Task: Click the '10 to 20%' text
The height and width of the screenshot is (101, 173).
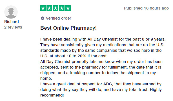Action: pyautogui.click(x=76, y=56)
